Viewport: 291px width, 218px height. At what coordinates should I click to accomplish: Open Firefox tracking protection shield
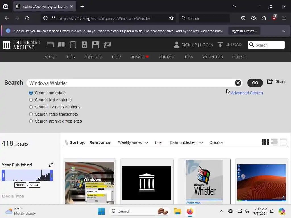click(x=45, y=18)
